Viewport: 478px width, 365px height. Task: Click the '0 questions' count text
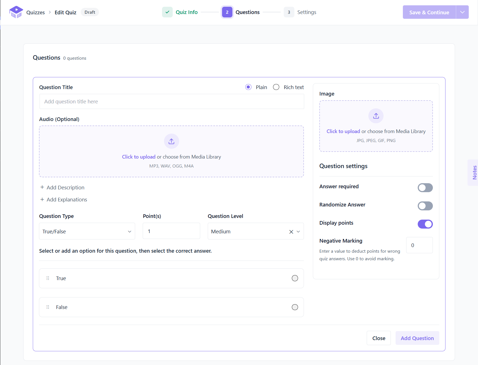click(x=75, y=58)
